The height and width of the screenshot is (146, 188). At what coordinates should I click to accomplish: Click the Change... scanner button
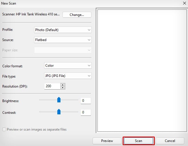coord(77,15)
